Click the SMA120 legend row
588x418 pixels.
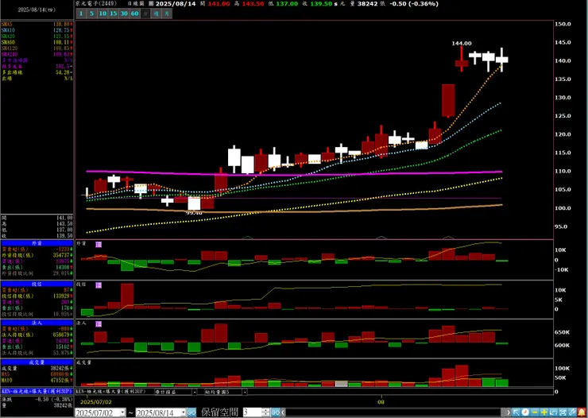(x=37, y=48)
